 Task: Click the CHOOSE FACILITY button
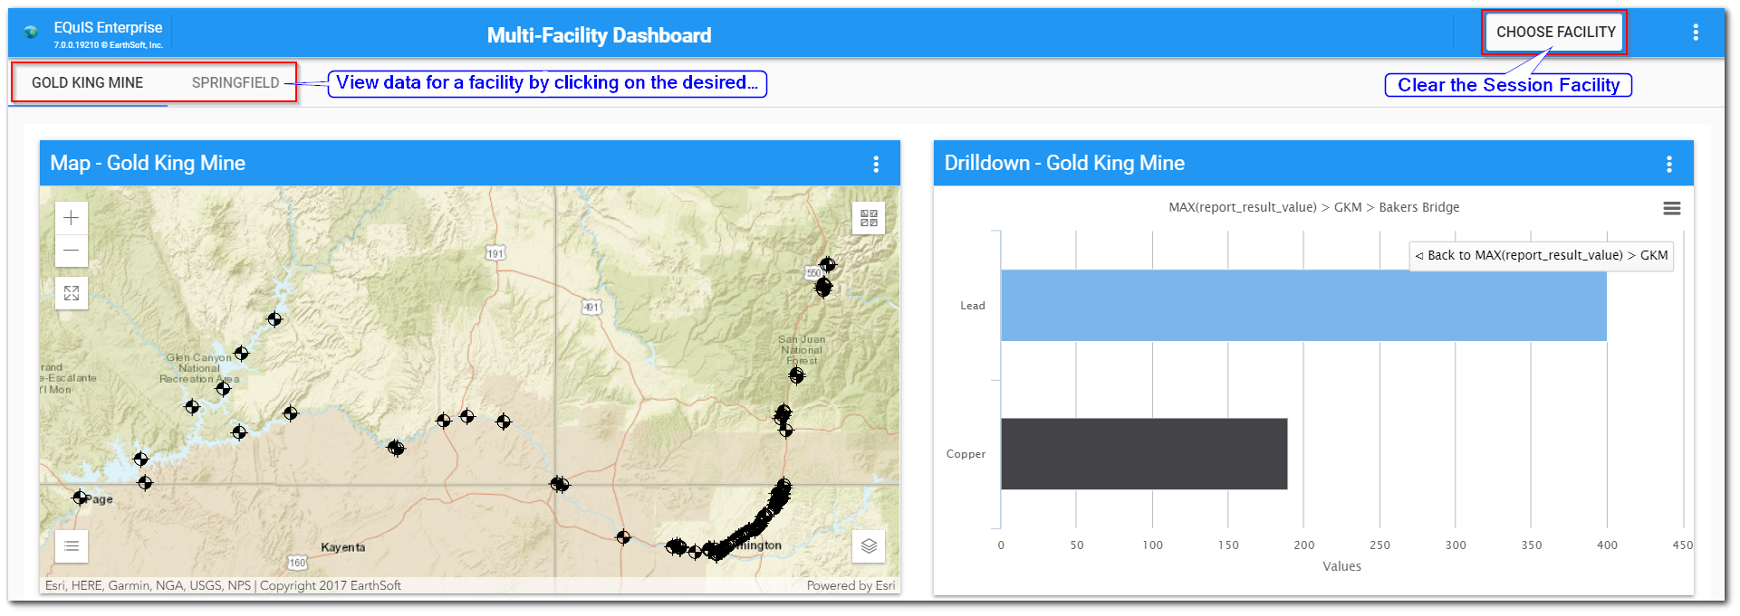[1555, 32]
